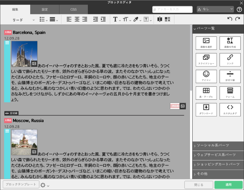Image resolution: width=244 pixels, height=190 pixels.
Task: Click the アンカーを入力 anchor field
Action: point(172,9)
